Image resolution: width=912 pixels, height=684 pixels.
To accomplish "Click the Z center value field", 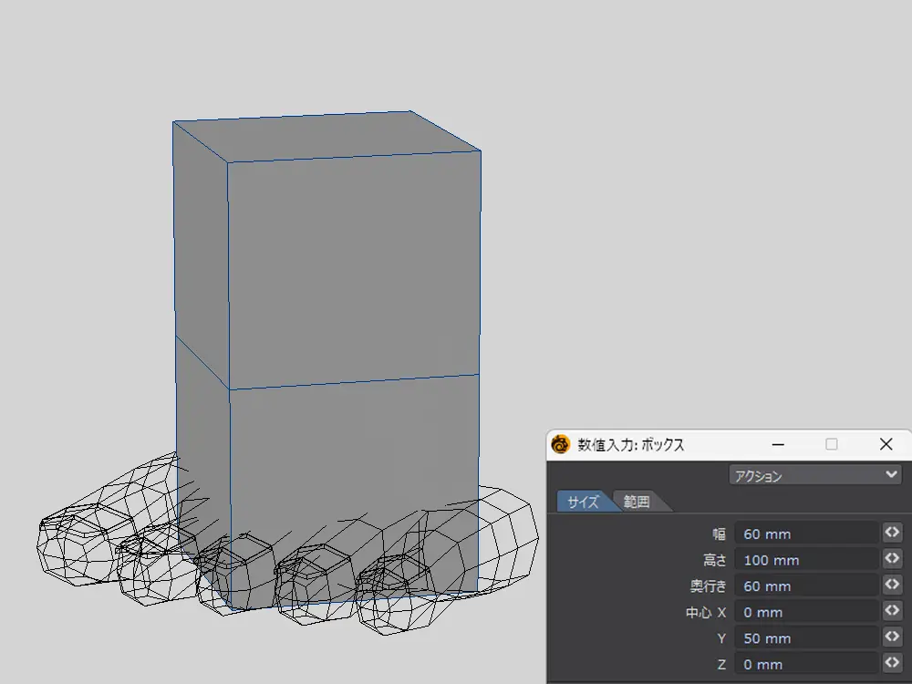I will [x=806, y=664].
